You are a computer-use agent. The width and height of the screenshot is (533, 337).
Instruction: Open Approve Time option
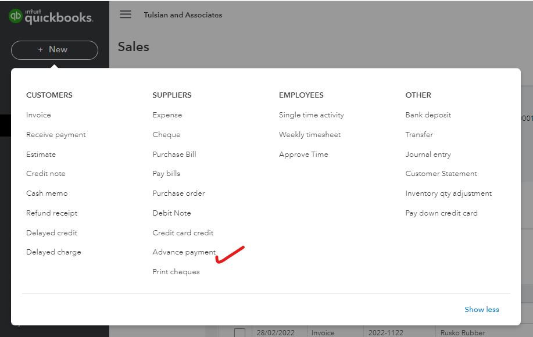pos(303,155)
